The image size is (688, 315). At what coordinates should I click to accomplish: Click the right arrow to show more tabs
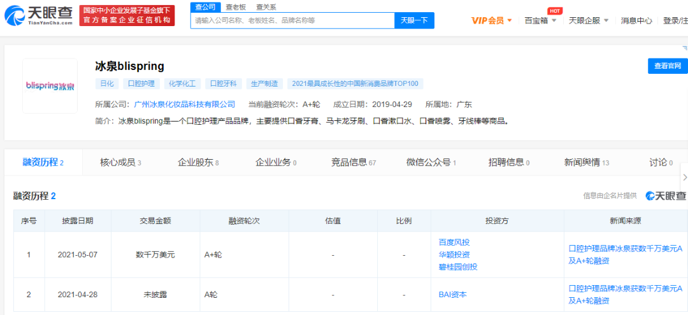coord(685,178)
